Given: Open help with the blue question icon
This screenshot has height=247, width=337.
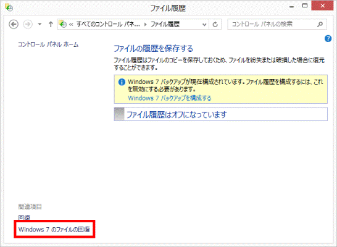Looking at the screenshot, I should (x=328, y=38).
